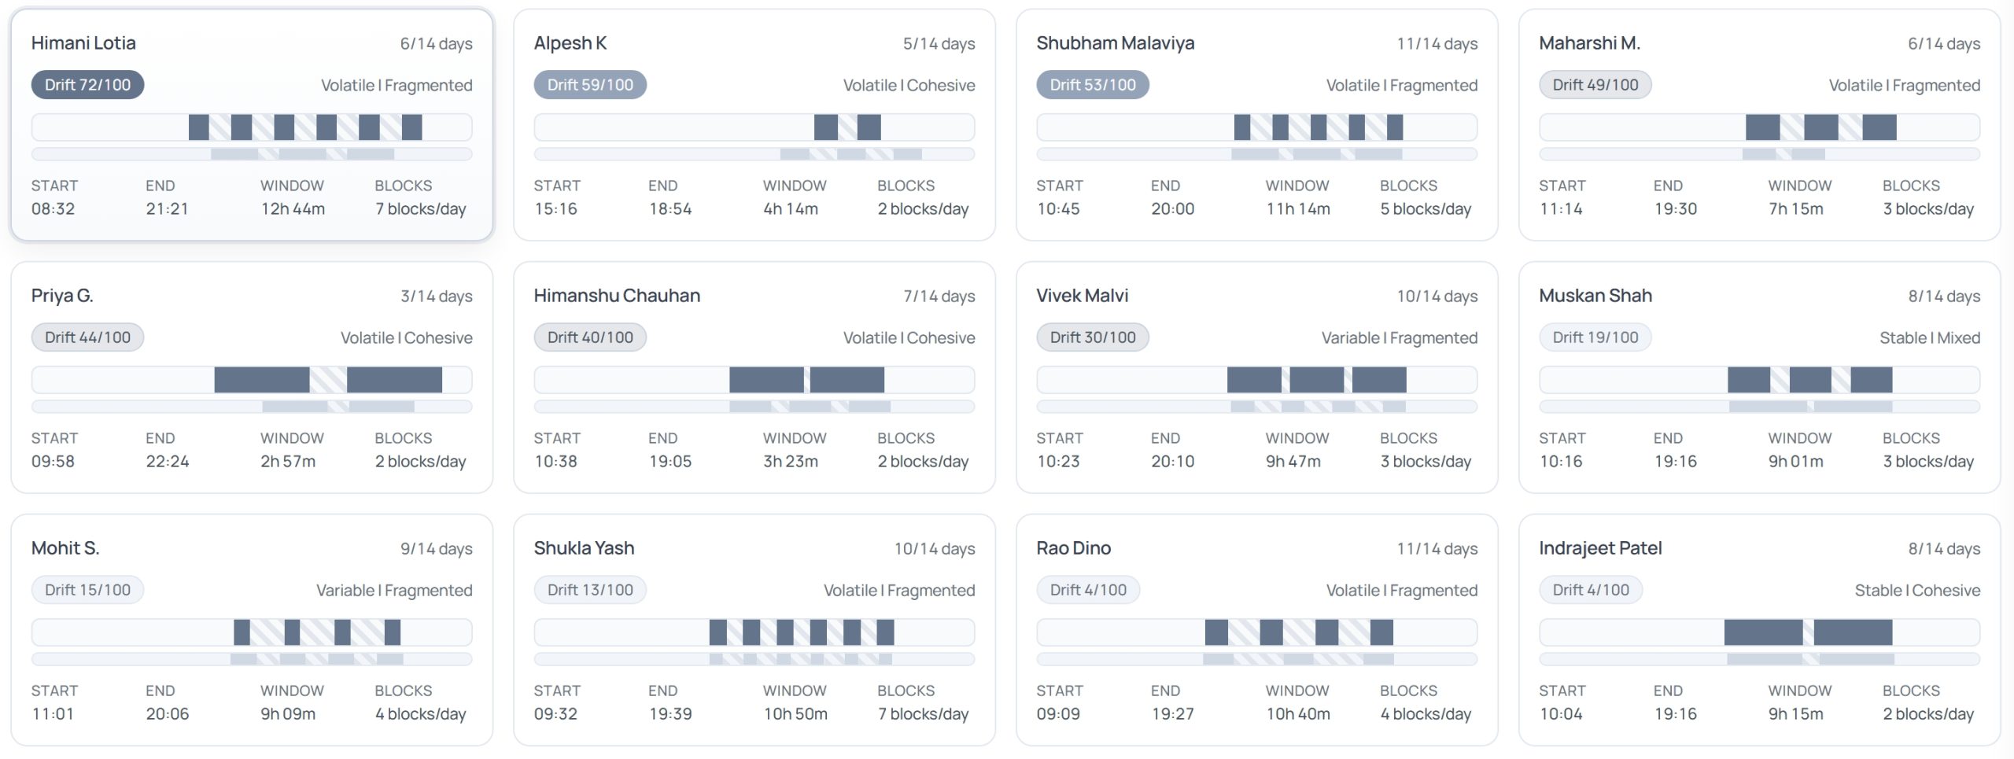The height and width of the screenshot is (759, 2014).
Task: Click Himani Lotia's activity timeline bar
Action: 252,127
